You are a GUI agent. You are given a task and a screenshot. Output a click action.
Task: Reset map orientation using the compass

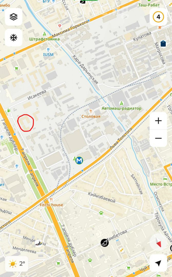point(158,243)
